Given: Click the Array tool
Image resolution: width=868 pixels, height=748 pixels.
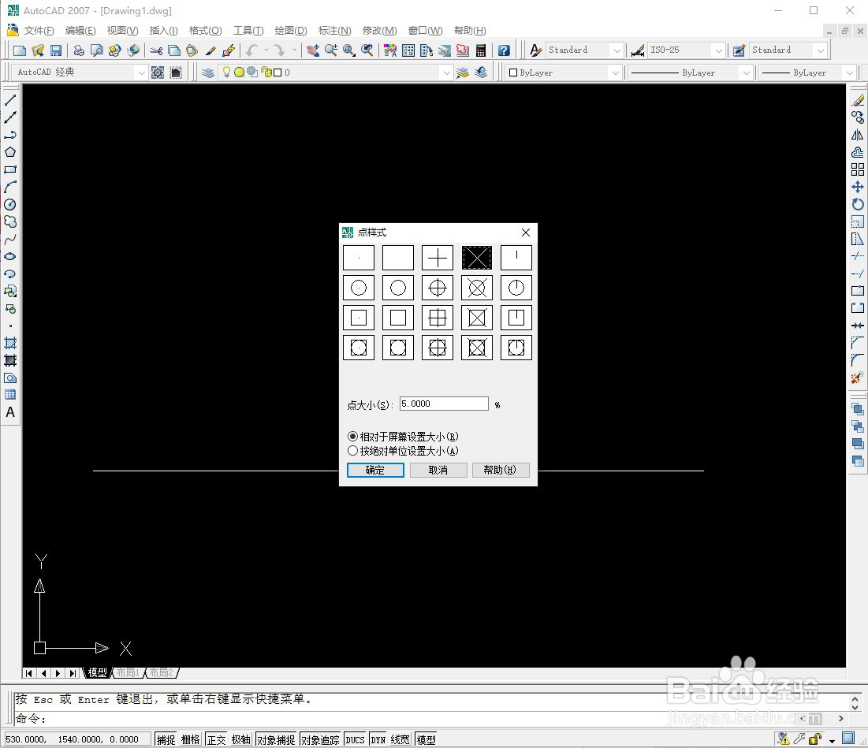Looking at the screenshot, I should pyautogui.click(x=858, y=169).
